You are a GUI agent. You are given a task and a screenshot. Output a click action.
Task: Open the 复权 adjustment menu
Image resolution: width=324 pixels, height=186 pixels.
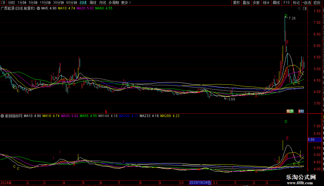(x=236, y=3)
